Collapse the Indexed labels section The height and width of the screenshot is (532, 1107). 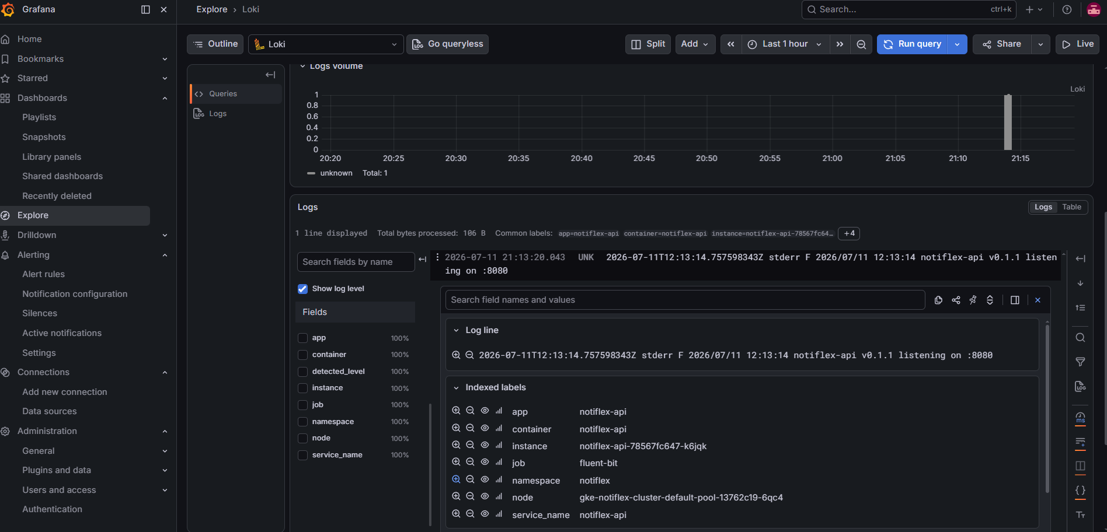(456, 387)
